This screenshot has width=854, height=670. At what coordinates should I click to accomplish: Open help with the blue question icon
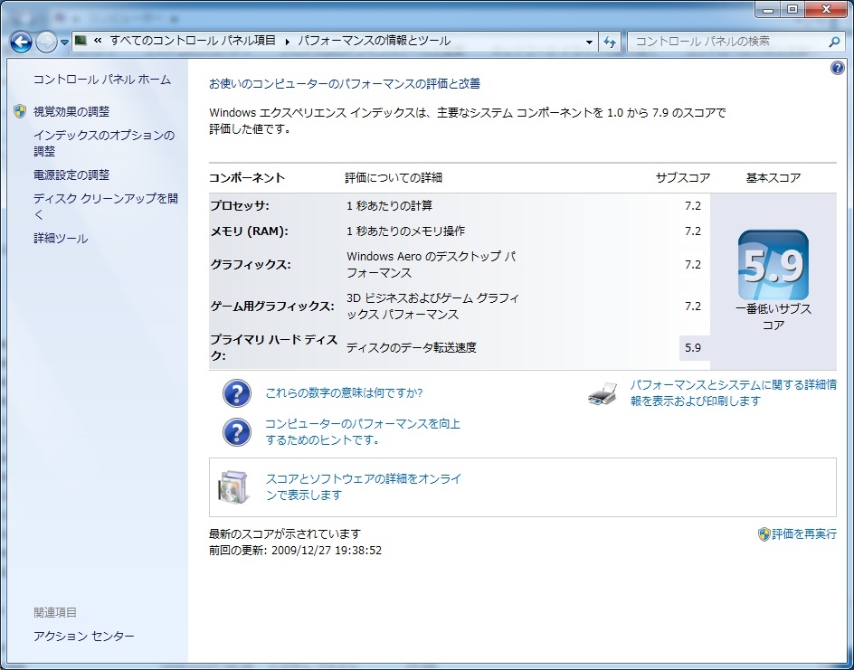pyautogui.click(x=837, y=68)
